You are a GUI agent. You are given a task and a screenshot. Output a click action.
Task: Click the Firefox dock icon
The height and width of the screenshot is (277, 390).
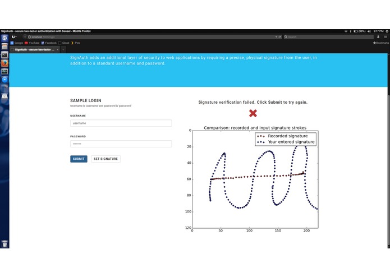click(x=4, y=63)
